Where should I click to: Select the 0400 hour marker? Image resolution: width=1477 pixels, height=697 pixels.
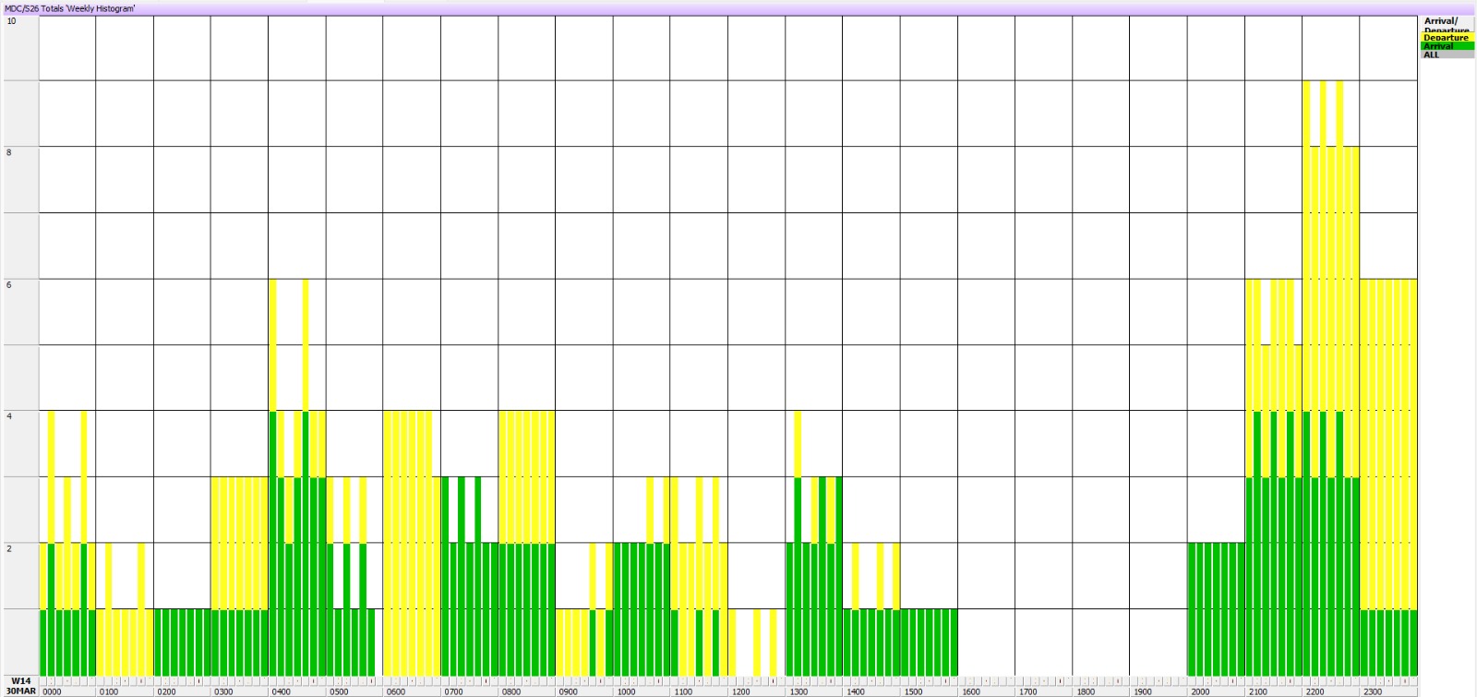point(282,691)
